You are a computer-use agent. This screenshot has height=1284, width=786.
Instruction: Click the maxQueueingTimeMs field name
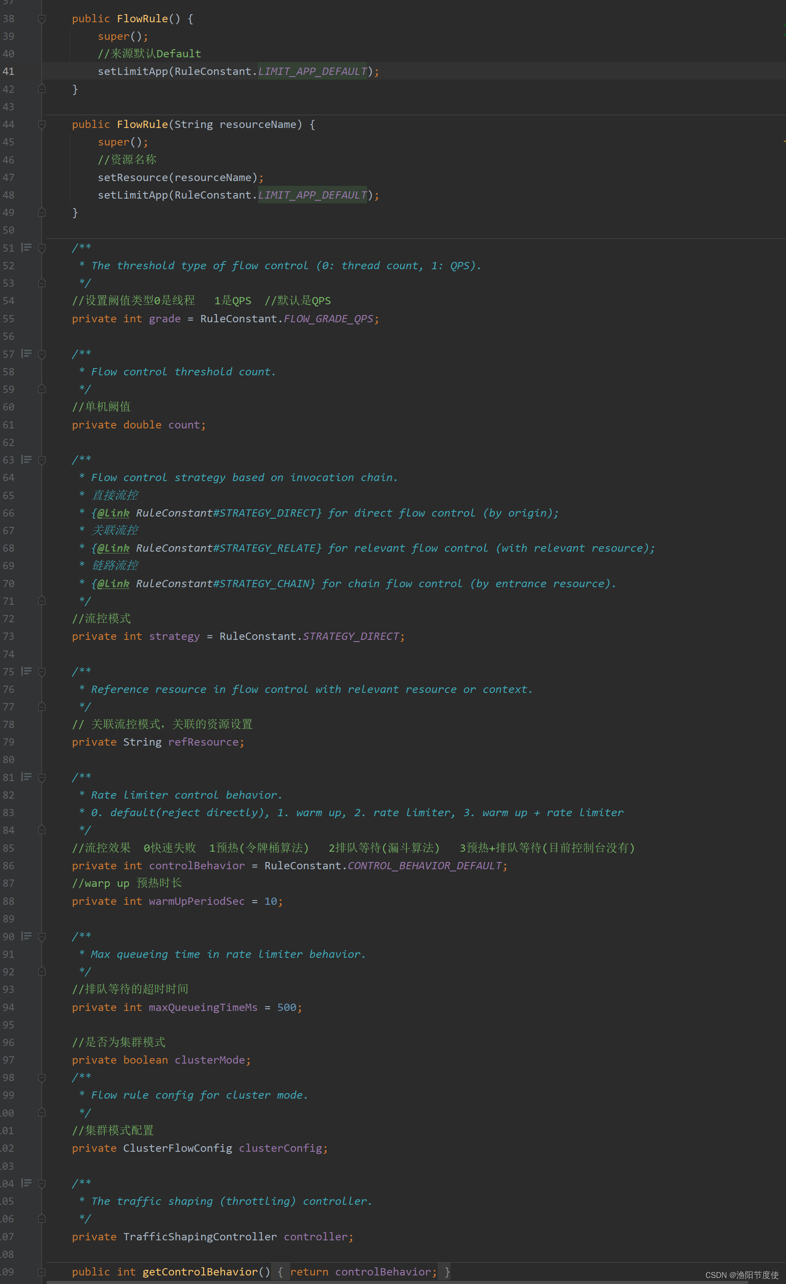pos(203,1007)
